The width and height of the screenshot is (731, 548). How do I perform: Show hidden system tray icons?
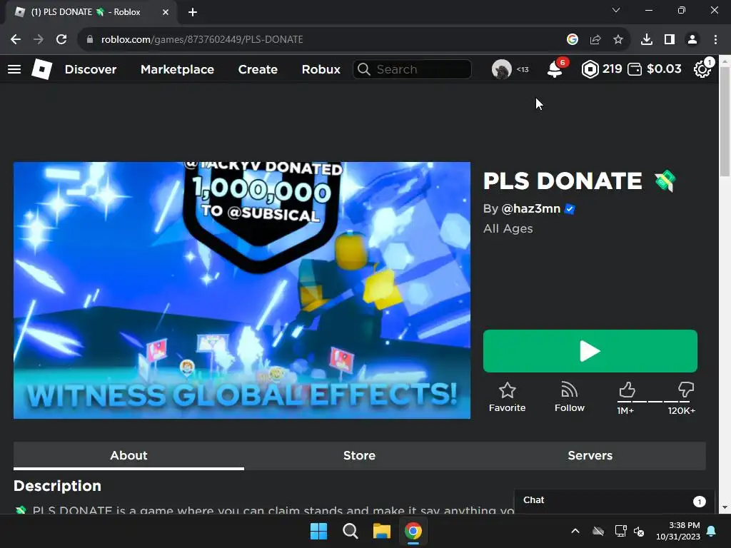pyautogui.click(x=575, y=531)
